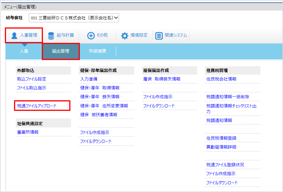Click the 給与会社 field label
Screen dimensions: 283x192
click(x=14, y=18)
